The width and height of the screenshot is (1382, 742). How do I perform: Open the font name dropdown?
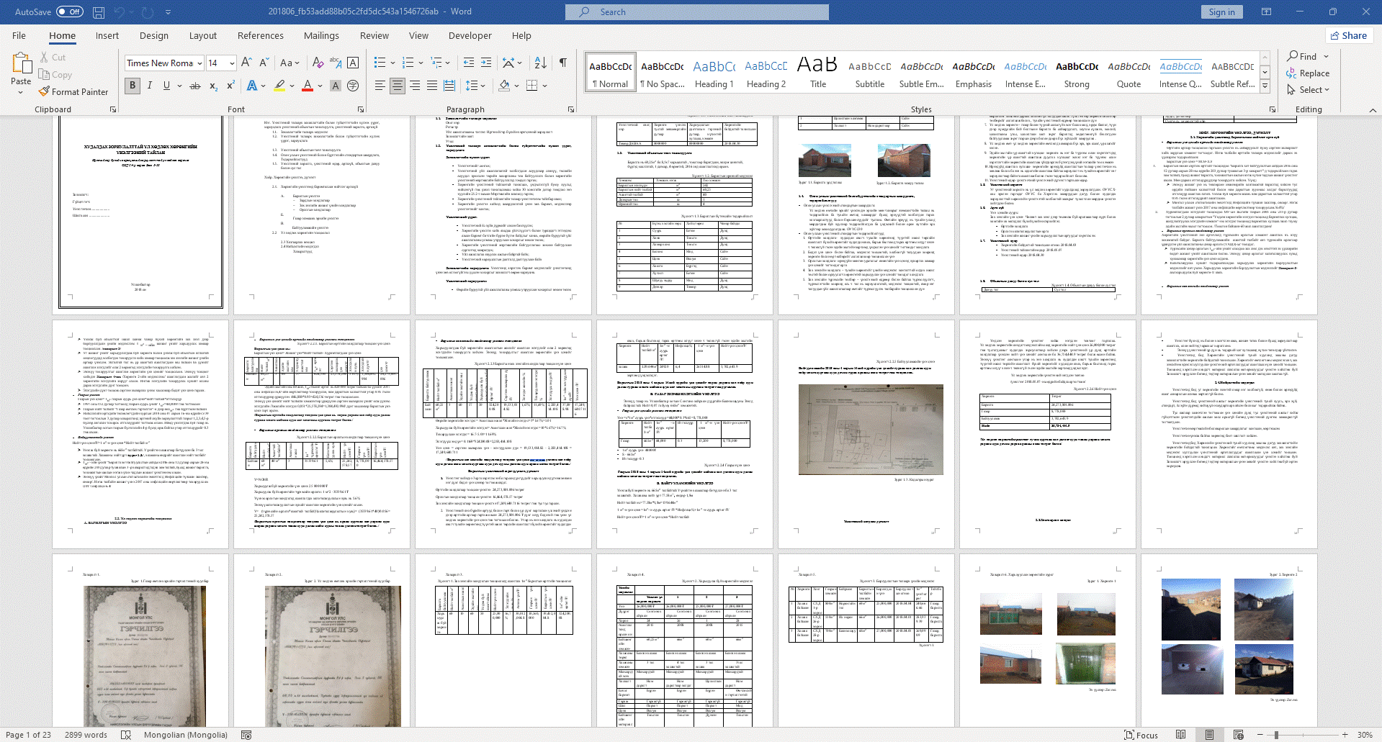[x=199, y=63]
